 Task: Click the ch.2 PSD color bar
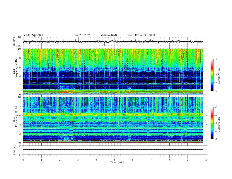click(x=212, y=123)
